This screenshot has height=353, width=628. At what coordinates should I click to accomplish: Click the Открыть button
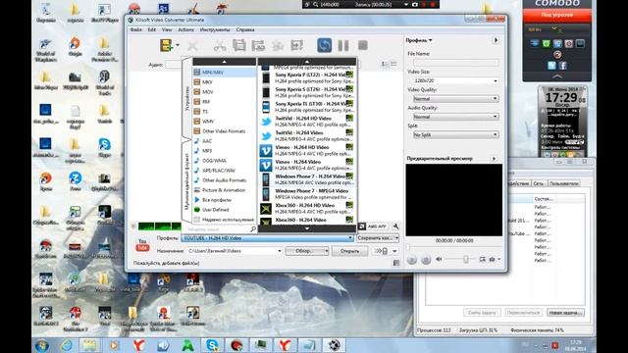pyautogui.click(x=349, y=251)
